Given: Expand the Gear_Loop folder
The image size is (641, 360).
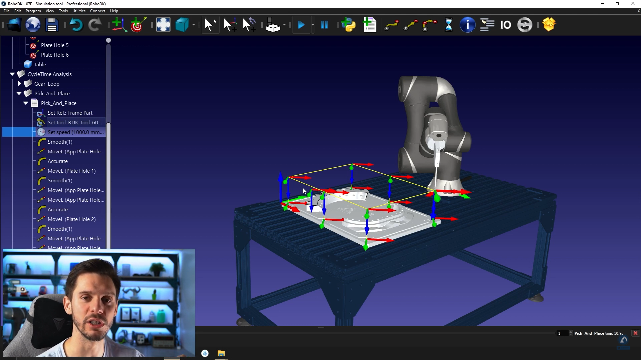Looking at the screenshot, I should pos(19,84).
